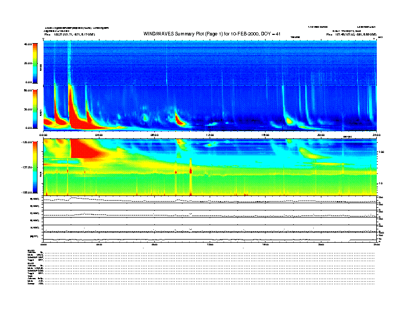Image resolution: width=406 pixels, height=314 pixels.
Task: Click the top line-plot panel below the TNR spectrogram
Action: coord(210,200)
